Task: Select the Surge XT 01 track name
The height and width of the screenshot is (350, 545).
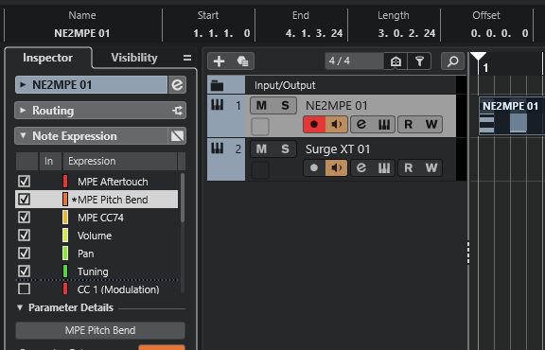Action: (338, 149)
